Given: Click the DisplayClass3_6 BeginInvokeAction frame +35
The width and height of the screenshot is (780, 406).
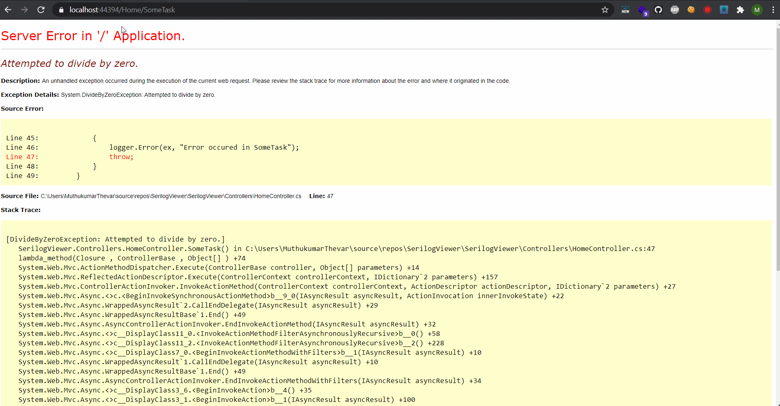Looking at the screenshot, I should tap(165, 390).
